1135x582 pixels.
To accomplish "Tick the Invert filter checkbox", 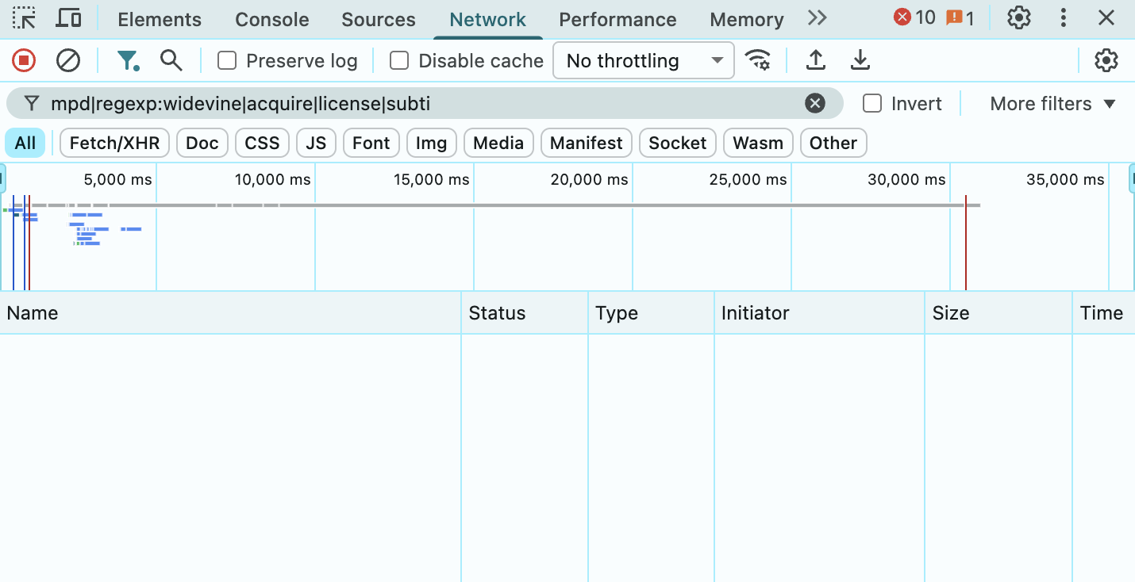I will [x=872, y=104].
